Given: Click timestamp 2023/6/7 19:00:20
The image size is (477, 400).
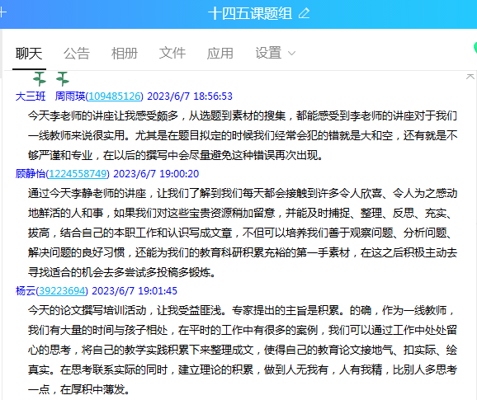Looking at the screenshot, I should [x=156, y=174].
